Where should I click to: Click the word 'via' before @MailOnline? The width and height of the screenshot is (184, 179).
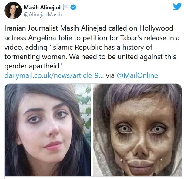pos(110,76)
